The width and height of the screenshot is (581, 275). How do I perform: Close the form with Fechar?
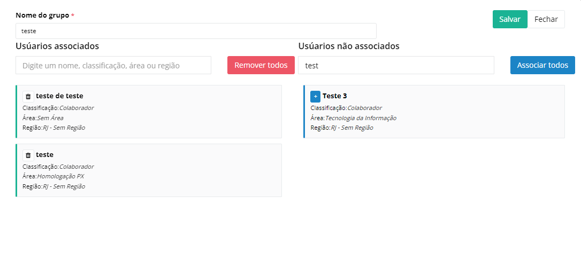coord(546,19)
